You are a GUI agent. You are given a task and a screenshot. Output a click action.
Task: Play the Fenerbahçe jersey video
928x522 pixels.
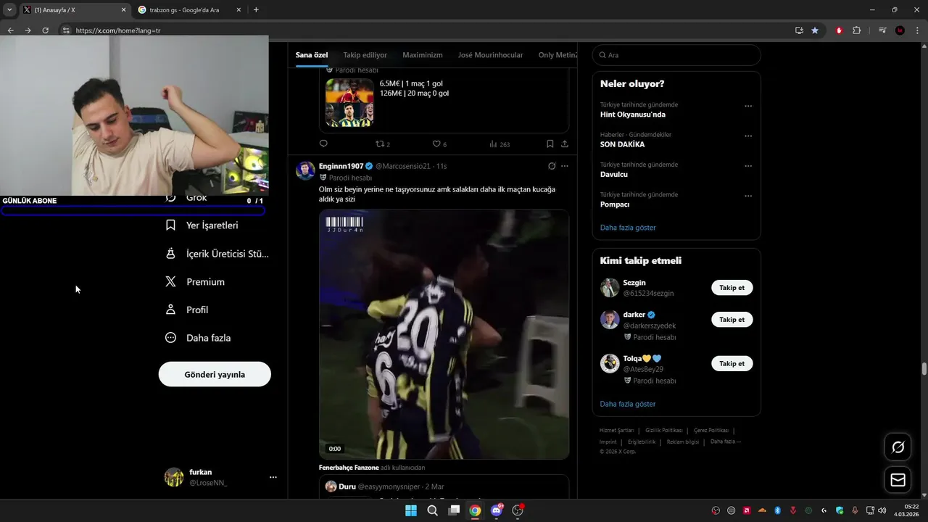[x=444, y=335]
